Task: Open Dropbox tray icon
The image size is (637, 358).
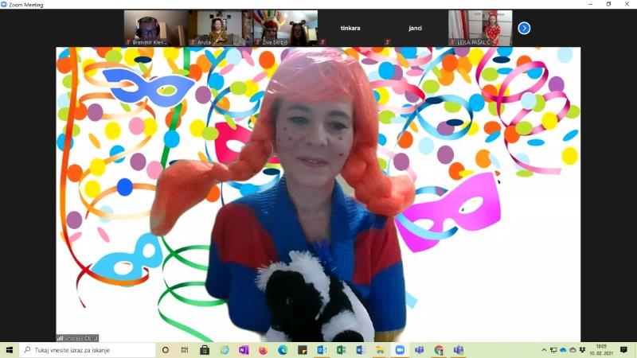Action: pyautogui.click(x=582, y=350)
